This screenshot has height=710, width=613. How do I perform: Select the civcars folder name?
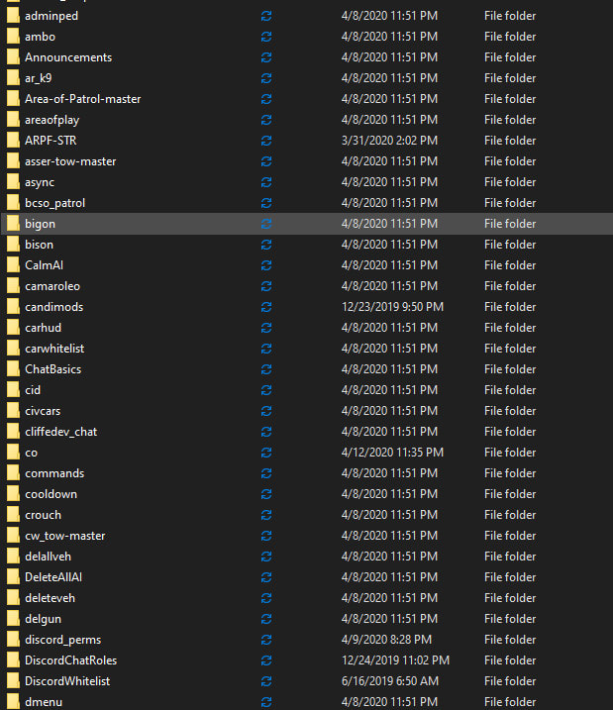click(x=43, y=411)
